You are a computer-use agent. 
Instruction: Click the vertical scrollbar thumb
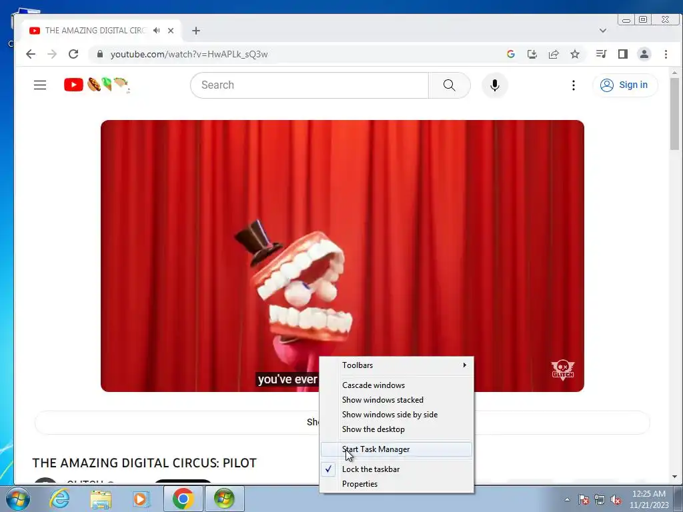[x=674, y=114]
